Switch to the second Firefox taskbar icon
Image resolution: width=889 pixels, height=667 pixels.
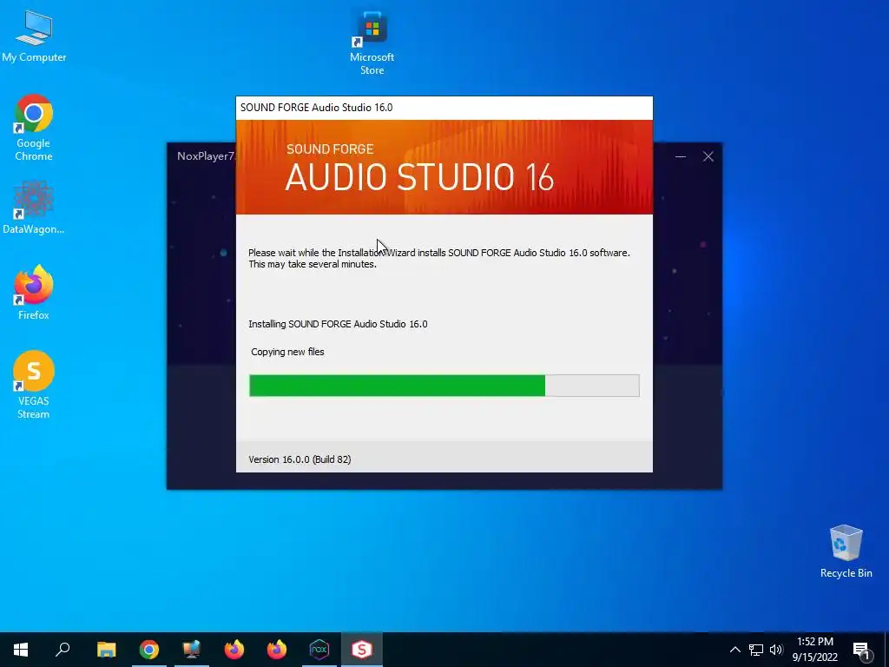277,650
